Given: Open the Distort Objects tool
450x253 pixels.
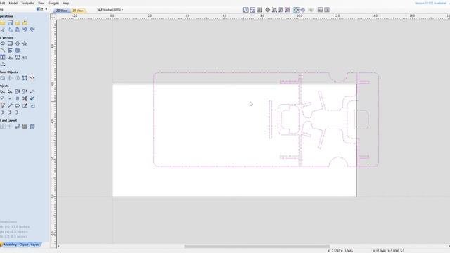Looking at the screenshot, I should 25,78.
